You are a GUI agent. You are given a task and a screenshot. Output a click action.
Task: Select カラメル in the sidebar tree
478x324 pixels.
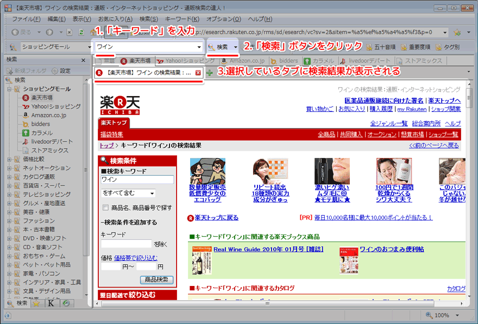click(42, 133)
